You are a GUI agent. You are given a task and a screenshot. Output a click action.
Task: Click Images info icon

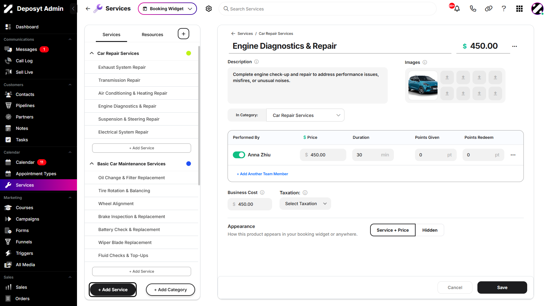point(425,62)
